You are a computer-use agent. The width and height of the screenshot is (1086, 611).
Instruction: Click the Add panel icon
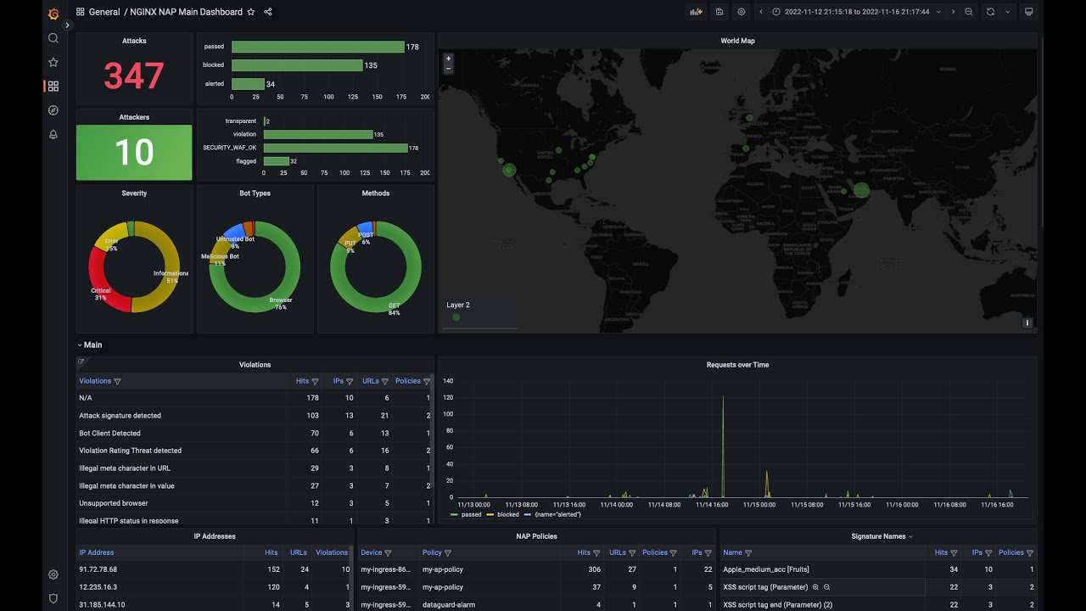click(x=697, y=12)
